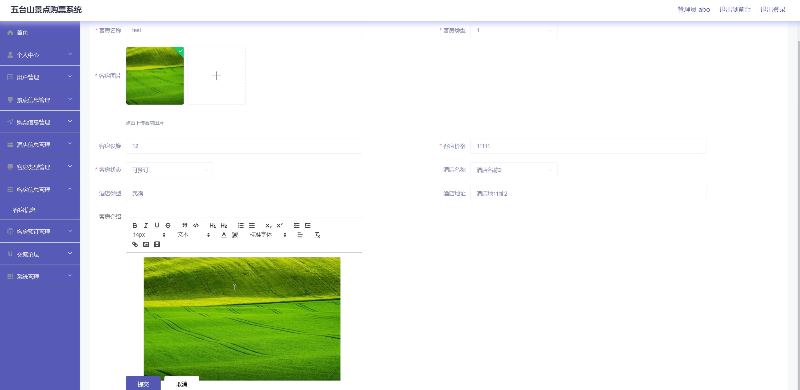Image resolution: width=800 pixels, height=390 pixels.
Task: Insert a video via the film icon
Action: tap(157, 244)
